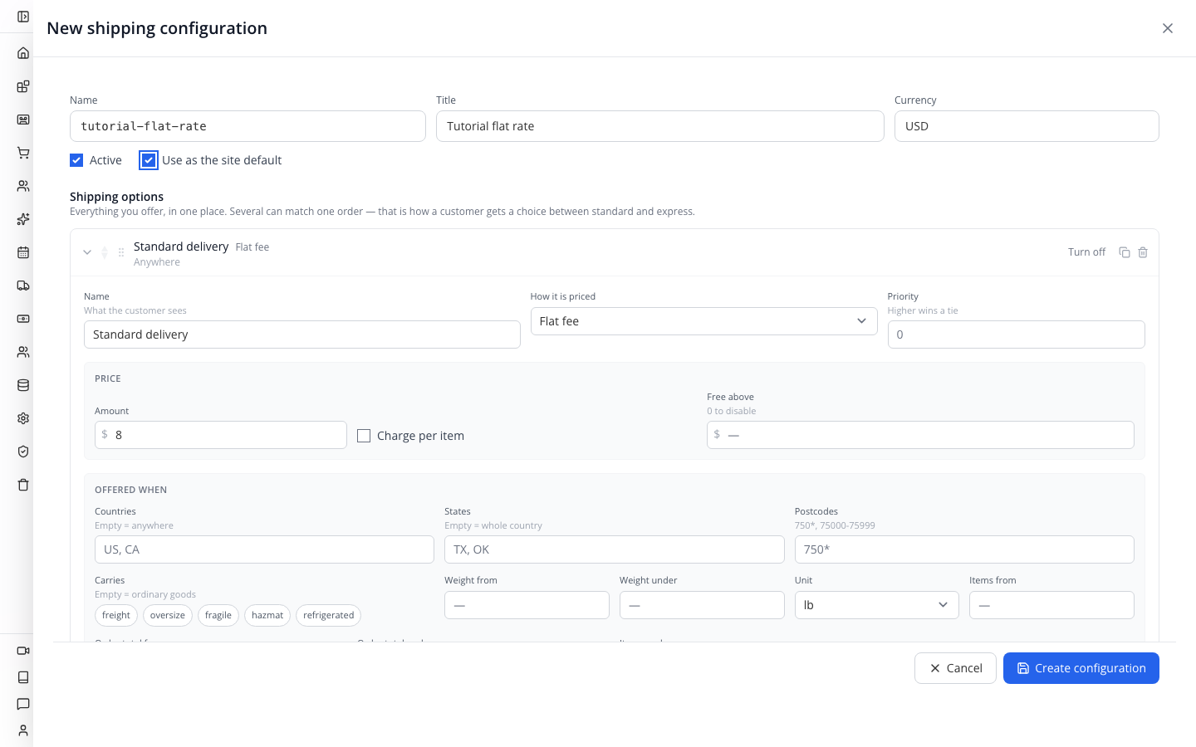Open the media gallery sidebar icon
This screenshot has height=747, width=1196.
point(23,120)
